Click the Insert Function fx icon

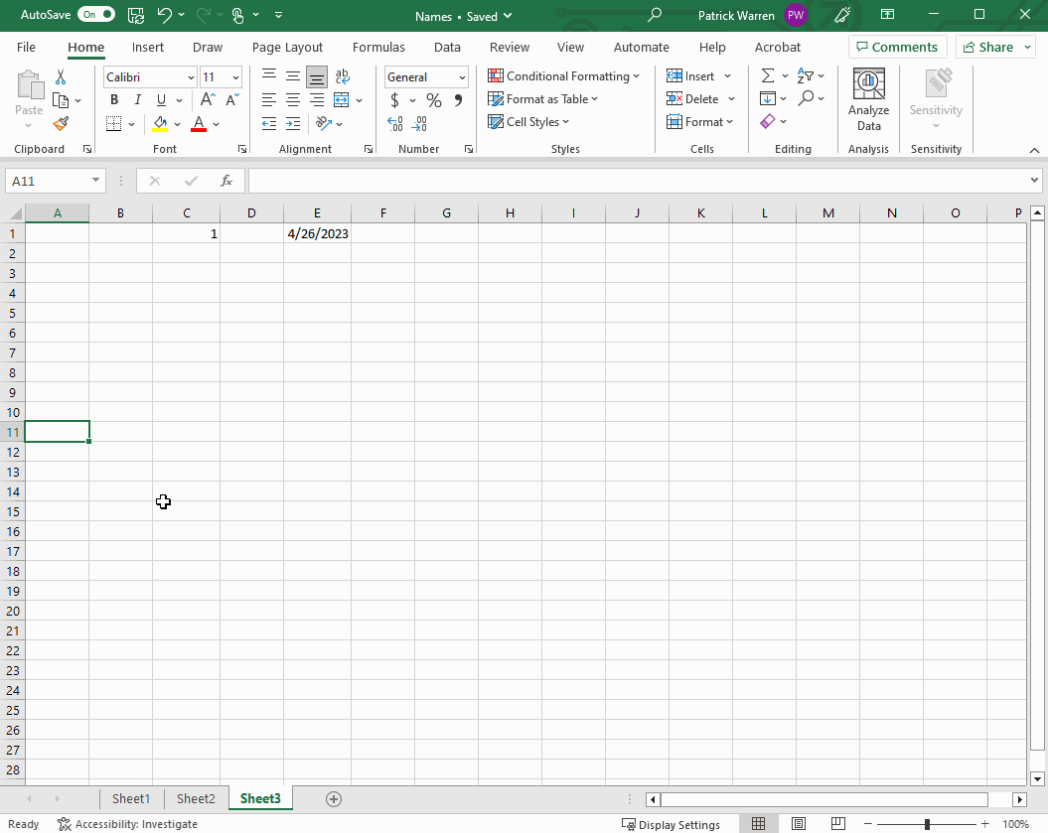pyautogui.click(x=226, y=181)
